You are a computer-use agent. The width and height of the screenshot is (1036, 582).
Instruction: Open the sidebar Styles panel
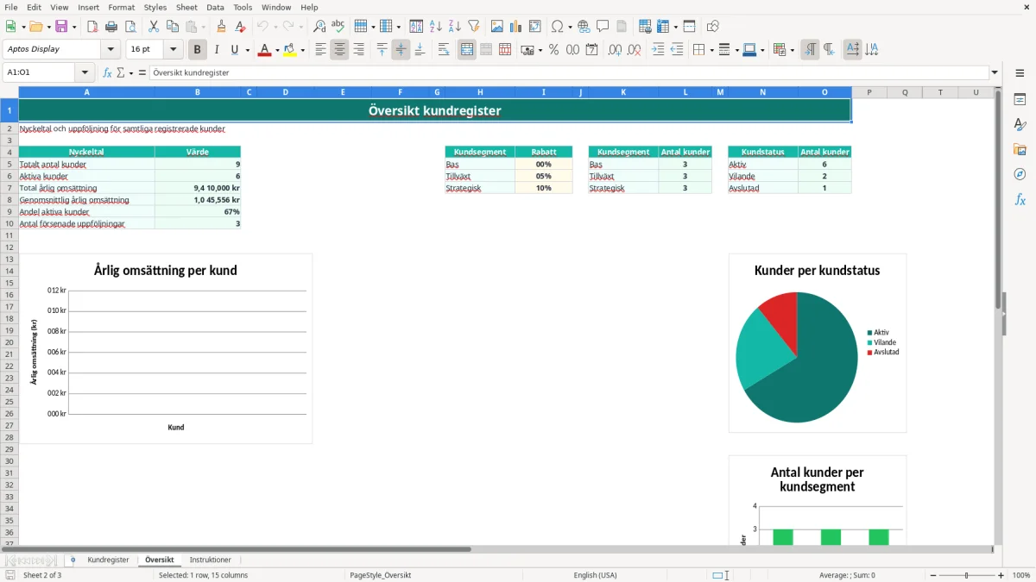tap(1020, 124)
